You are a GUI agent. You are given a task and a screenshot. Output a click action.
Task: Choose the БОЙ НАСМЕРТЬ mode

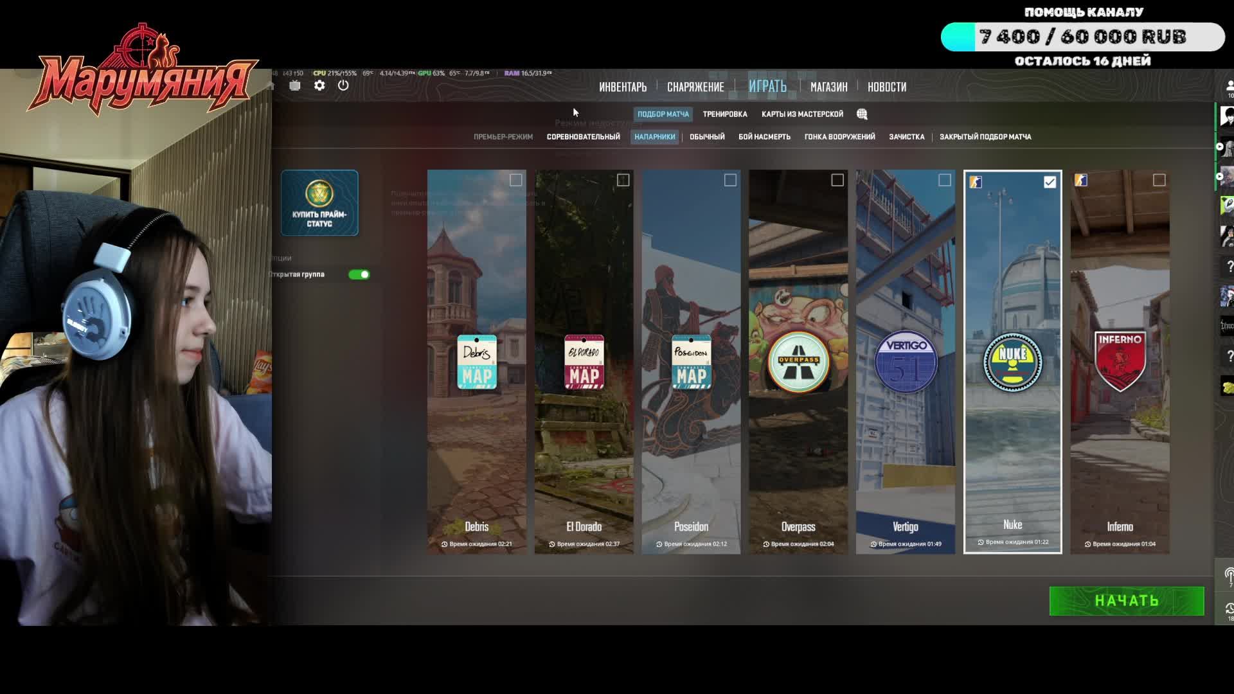(x=764, y=137)
